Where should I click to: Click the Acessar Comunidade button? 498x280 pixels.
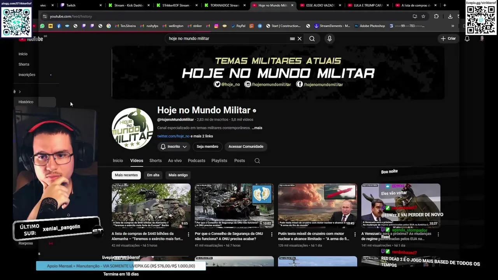tap(246, 147)
